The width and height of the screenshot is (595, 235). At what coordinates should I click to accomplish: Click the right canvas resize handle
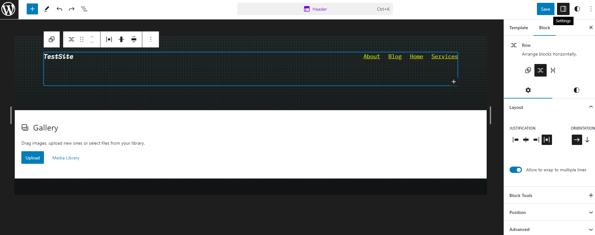(x=490, y=115)
